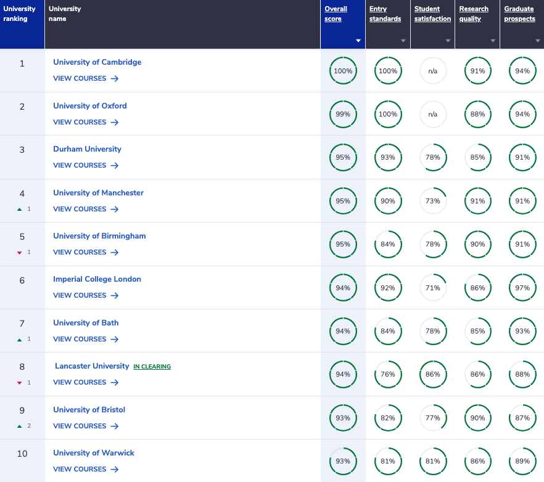The width and height of the screenshot is (544, 482).
Task: Click Durham research quality 85% circle
Action: (x=477, y=157)
